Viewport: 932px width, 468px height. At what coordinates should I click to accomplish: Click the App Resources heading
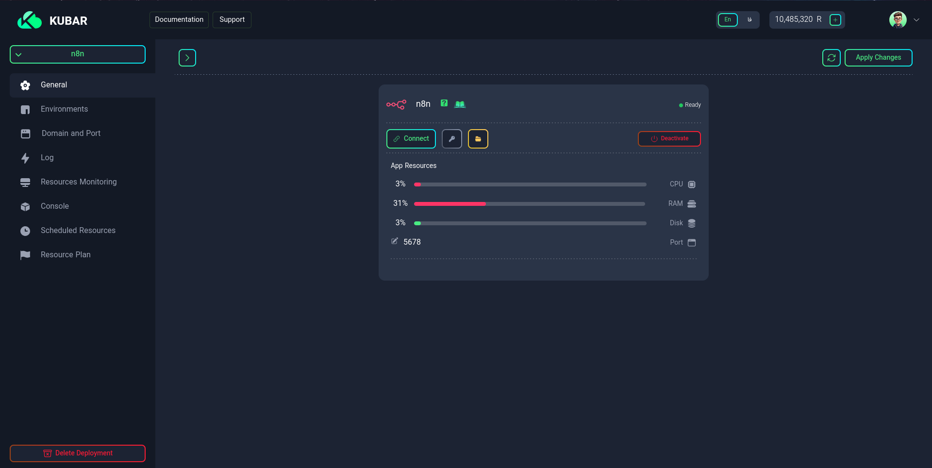414,166
